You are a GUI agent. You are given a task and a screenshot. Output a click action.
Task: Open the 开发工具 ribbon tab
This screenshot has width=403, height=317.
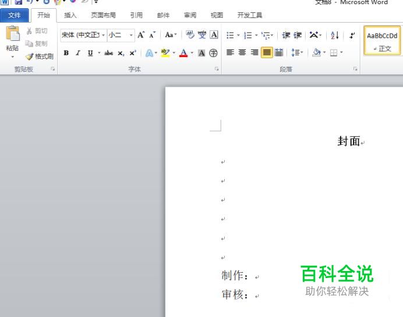click(x=250, y=15)
